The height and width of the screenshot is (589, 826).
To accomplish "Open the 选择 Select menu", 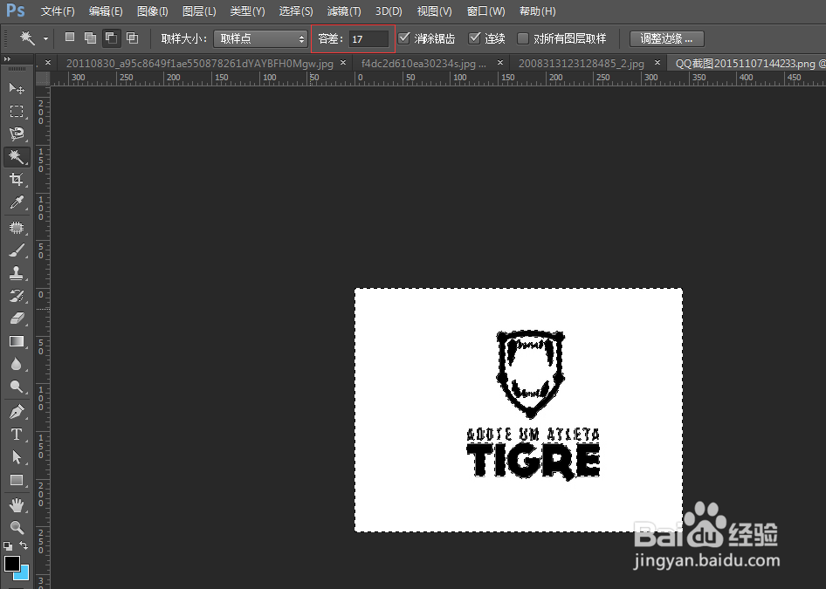I will point(295,11).
